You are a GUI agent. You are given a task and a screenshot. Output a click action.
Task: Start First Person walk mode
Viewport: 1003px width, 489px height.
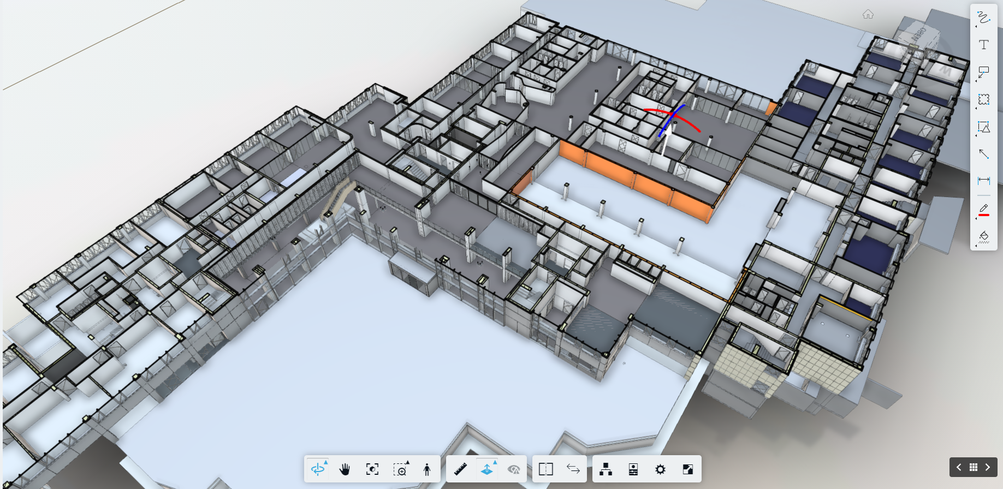pyautogui.click(x=427, y=469)
